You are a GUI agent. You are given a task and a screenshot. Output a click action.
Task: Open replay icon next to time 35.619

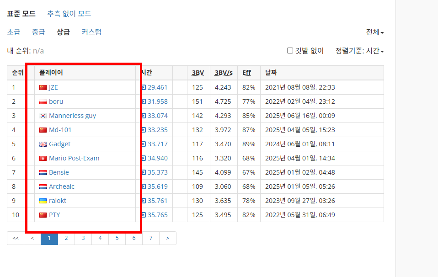tap(144, 186)
